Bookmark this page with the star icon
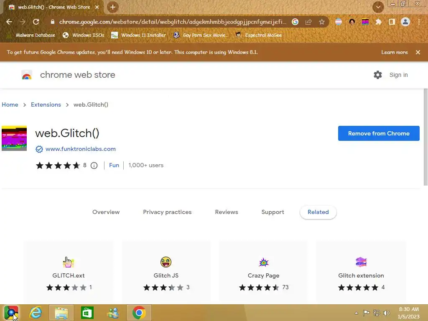This screenshot has height=321, width=428. point(322,22)
